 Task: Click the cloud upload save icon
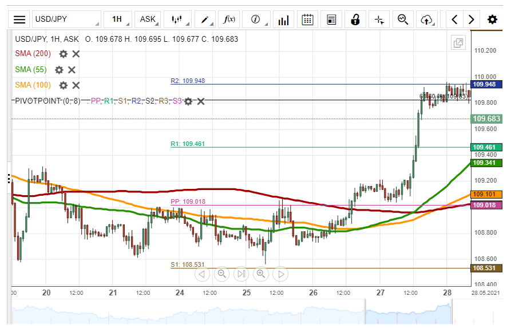(426, 19)
